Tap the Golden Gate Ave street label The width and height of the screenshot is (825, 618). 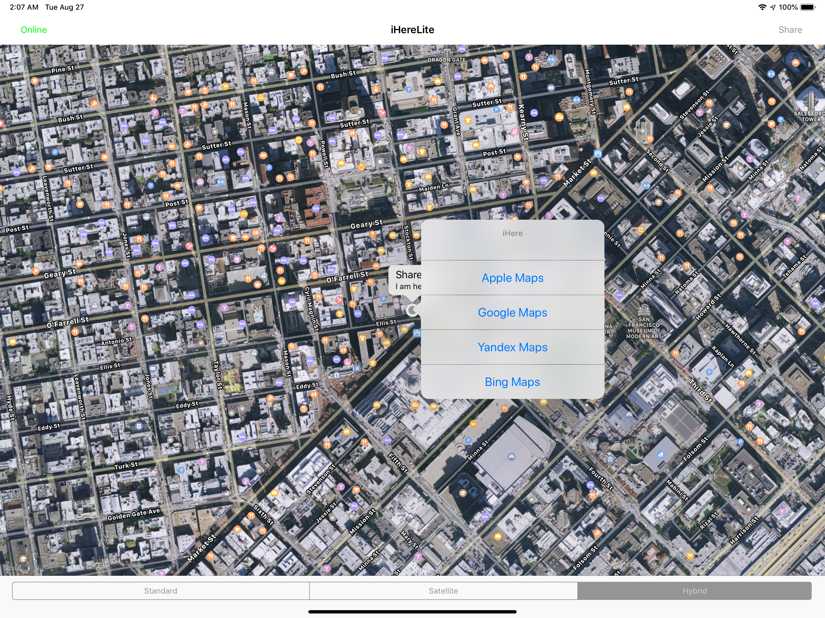point(133,514)
